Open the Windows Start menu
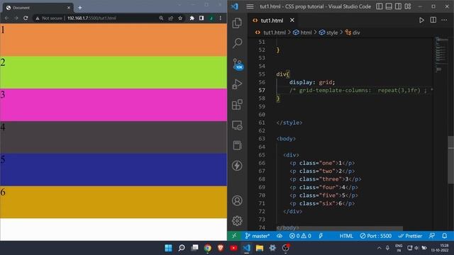 pos(168,248)
